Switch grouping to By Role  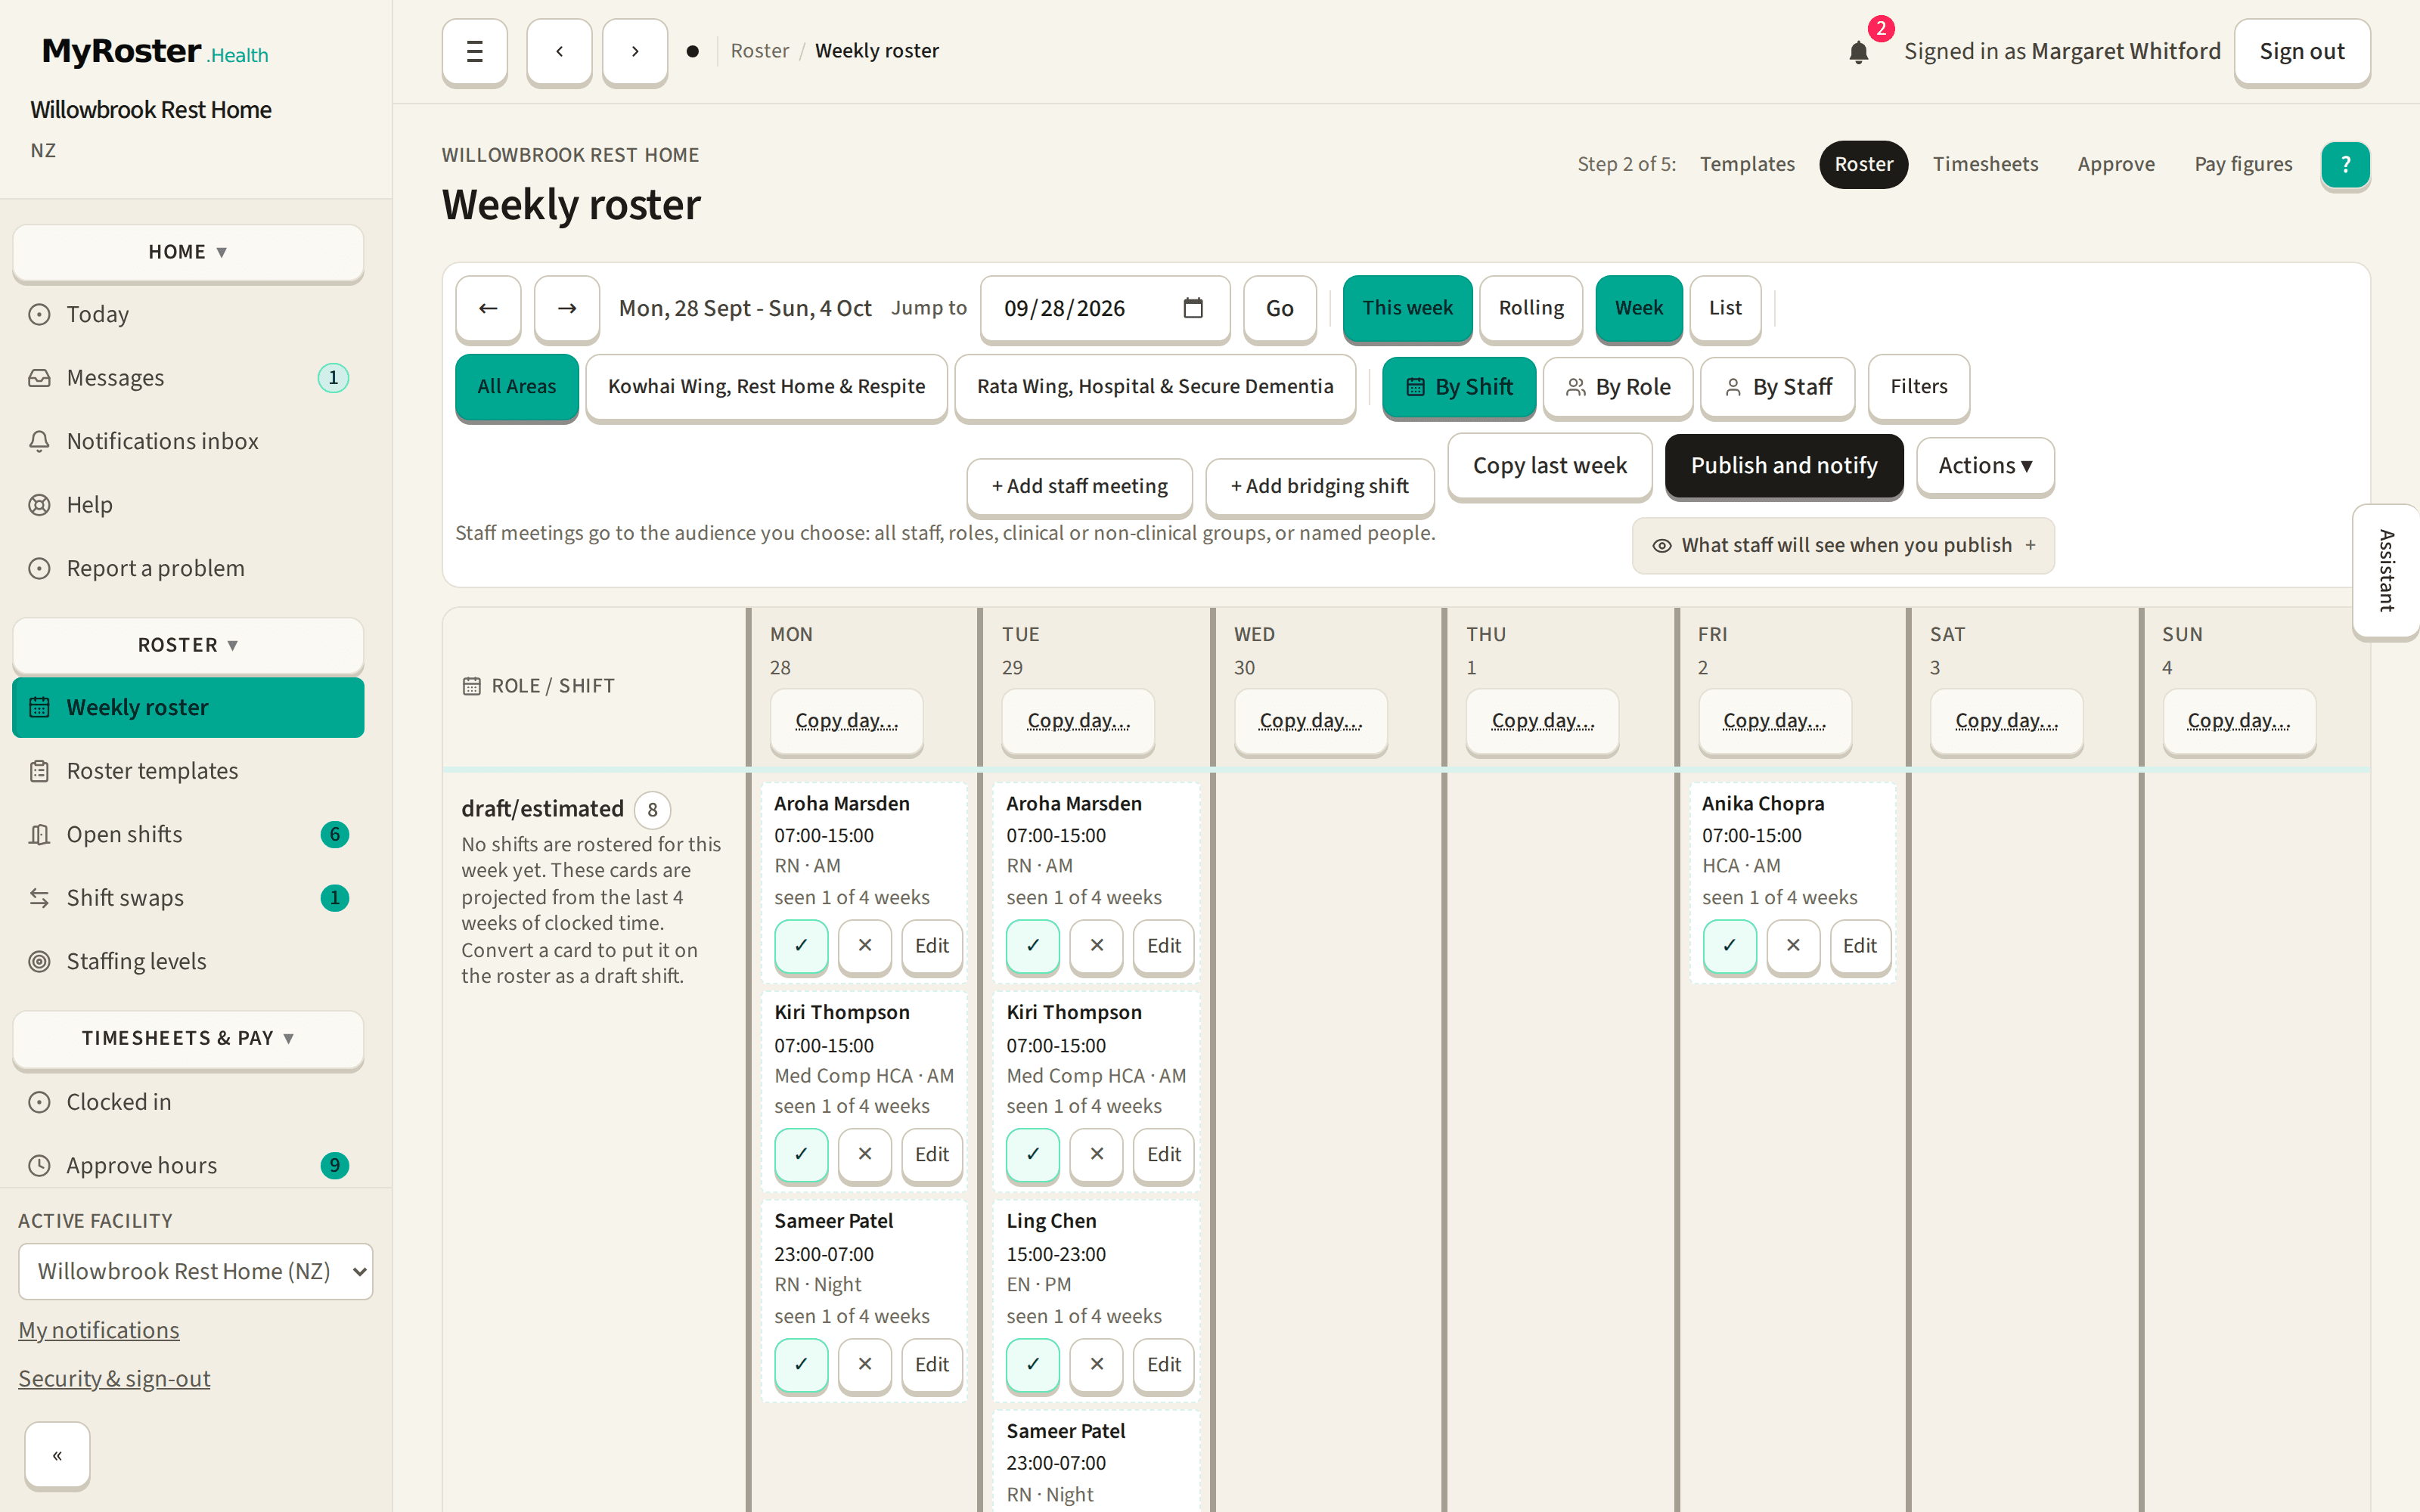(1618, 387)
